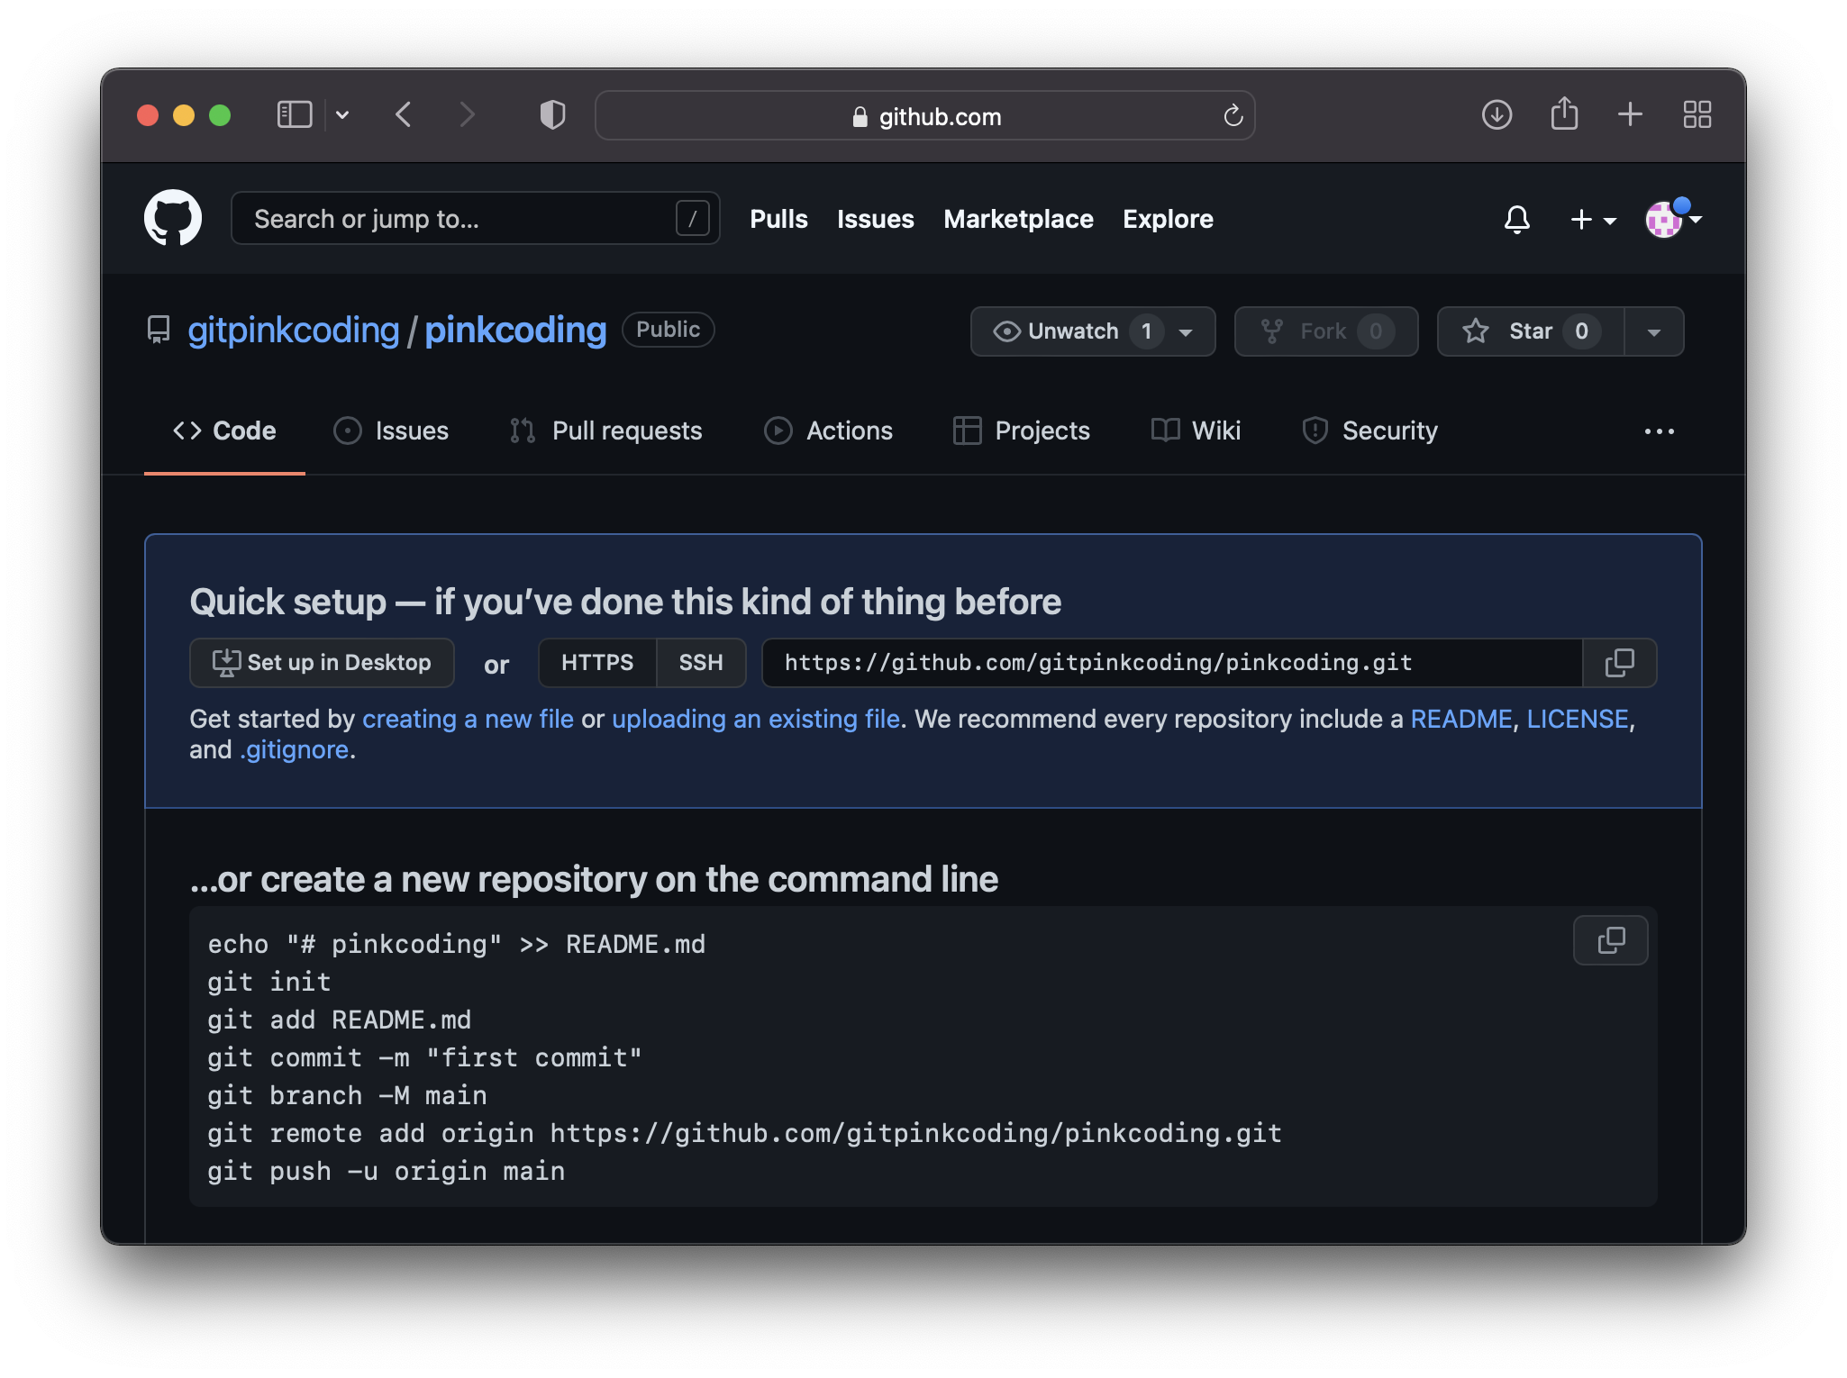Open Issues in the top navigation

pos(875,219)
